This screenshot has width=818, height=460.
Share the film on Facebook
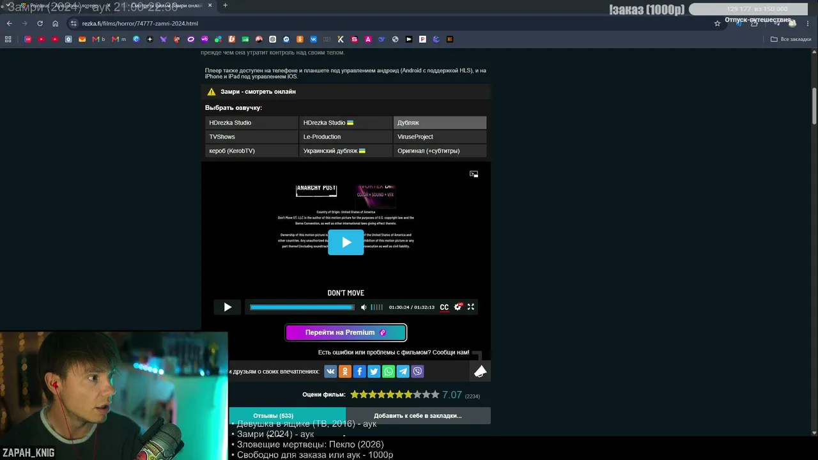359,371
